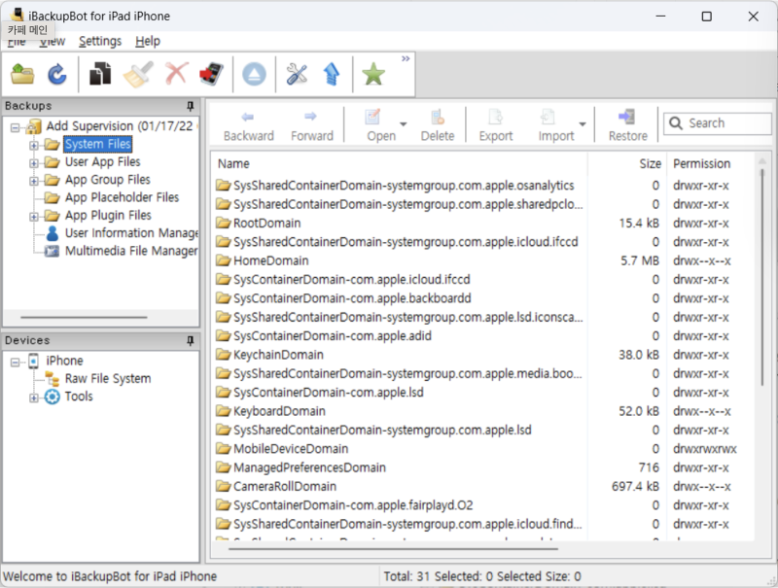Open the Help menu
The height and width of the screenshot is (588, 778).
(148, 41)
